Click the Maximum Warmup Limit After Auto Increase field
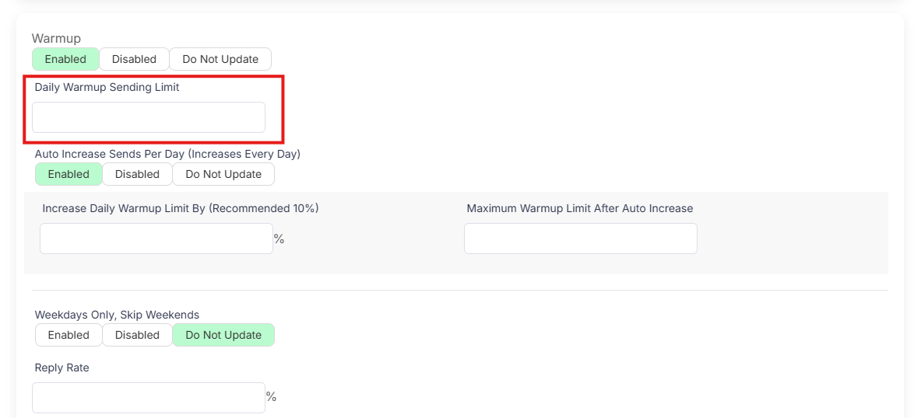 [580, 239]
